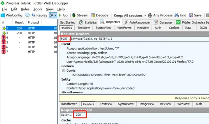Screen dimensions: 209x124
Task: Open Find sessions dialog
Action: 180,15
